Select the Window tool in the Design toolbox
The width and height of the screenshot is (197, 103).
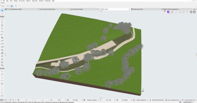pos(2,25)
